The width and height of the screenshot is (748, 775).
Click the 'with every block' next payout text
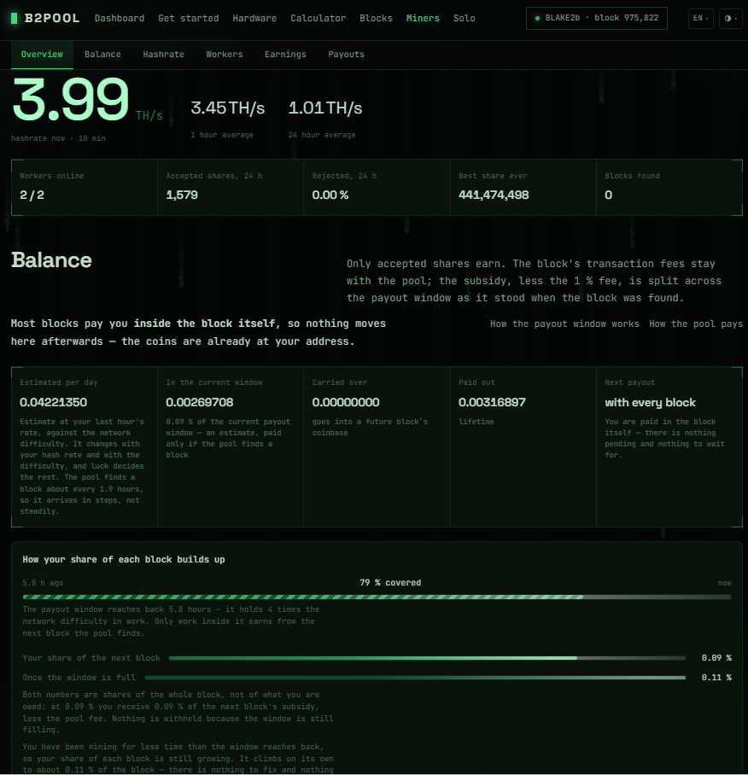point(650,402)
